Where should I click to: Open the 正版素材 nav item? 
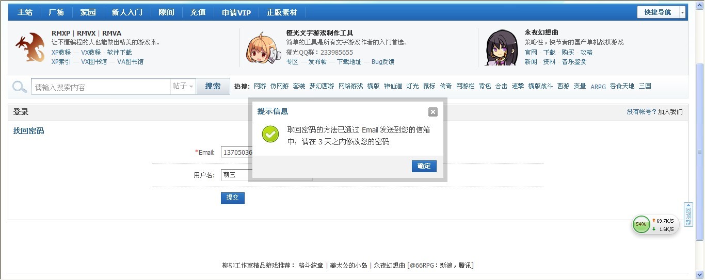tap(282, 12)
